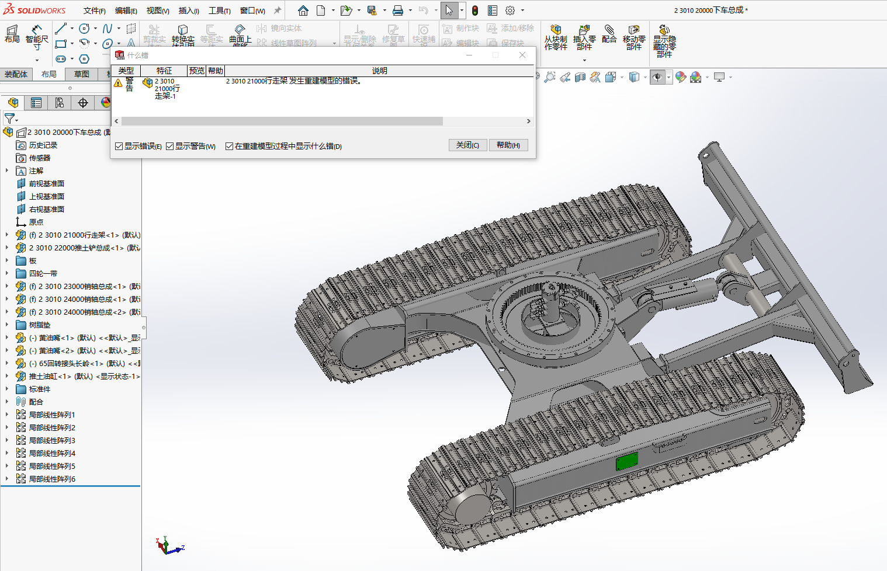The height and width of the screenshot is (571, 887).
Task: Disable 在重建模型过程中显示什么错 checkbox
Action: [229, 146]
